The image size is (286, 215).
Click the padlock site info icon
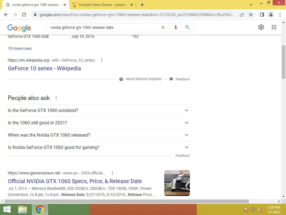pos(35,15)
